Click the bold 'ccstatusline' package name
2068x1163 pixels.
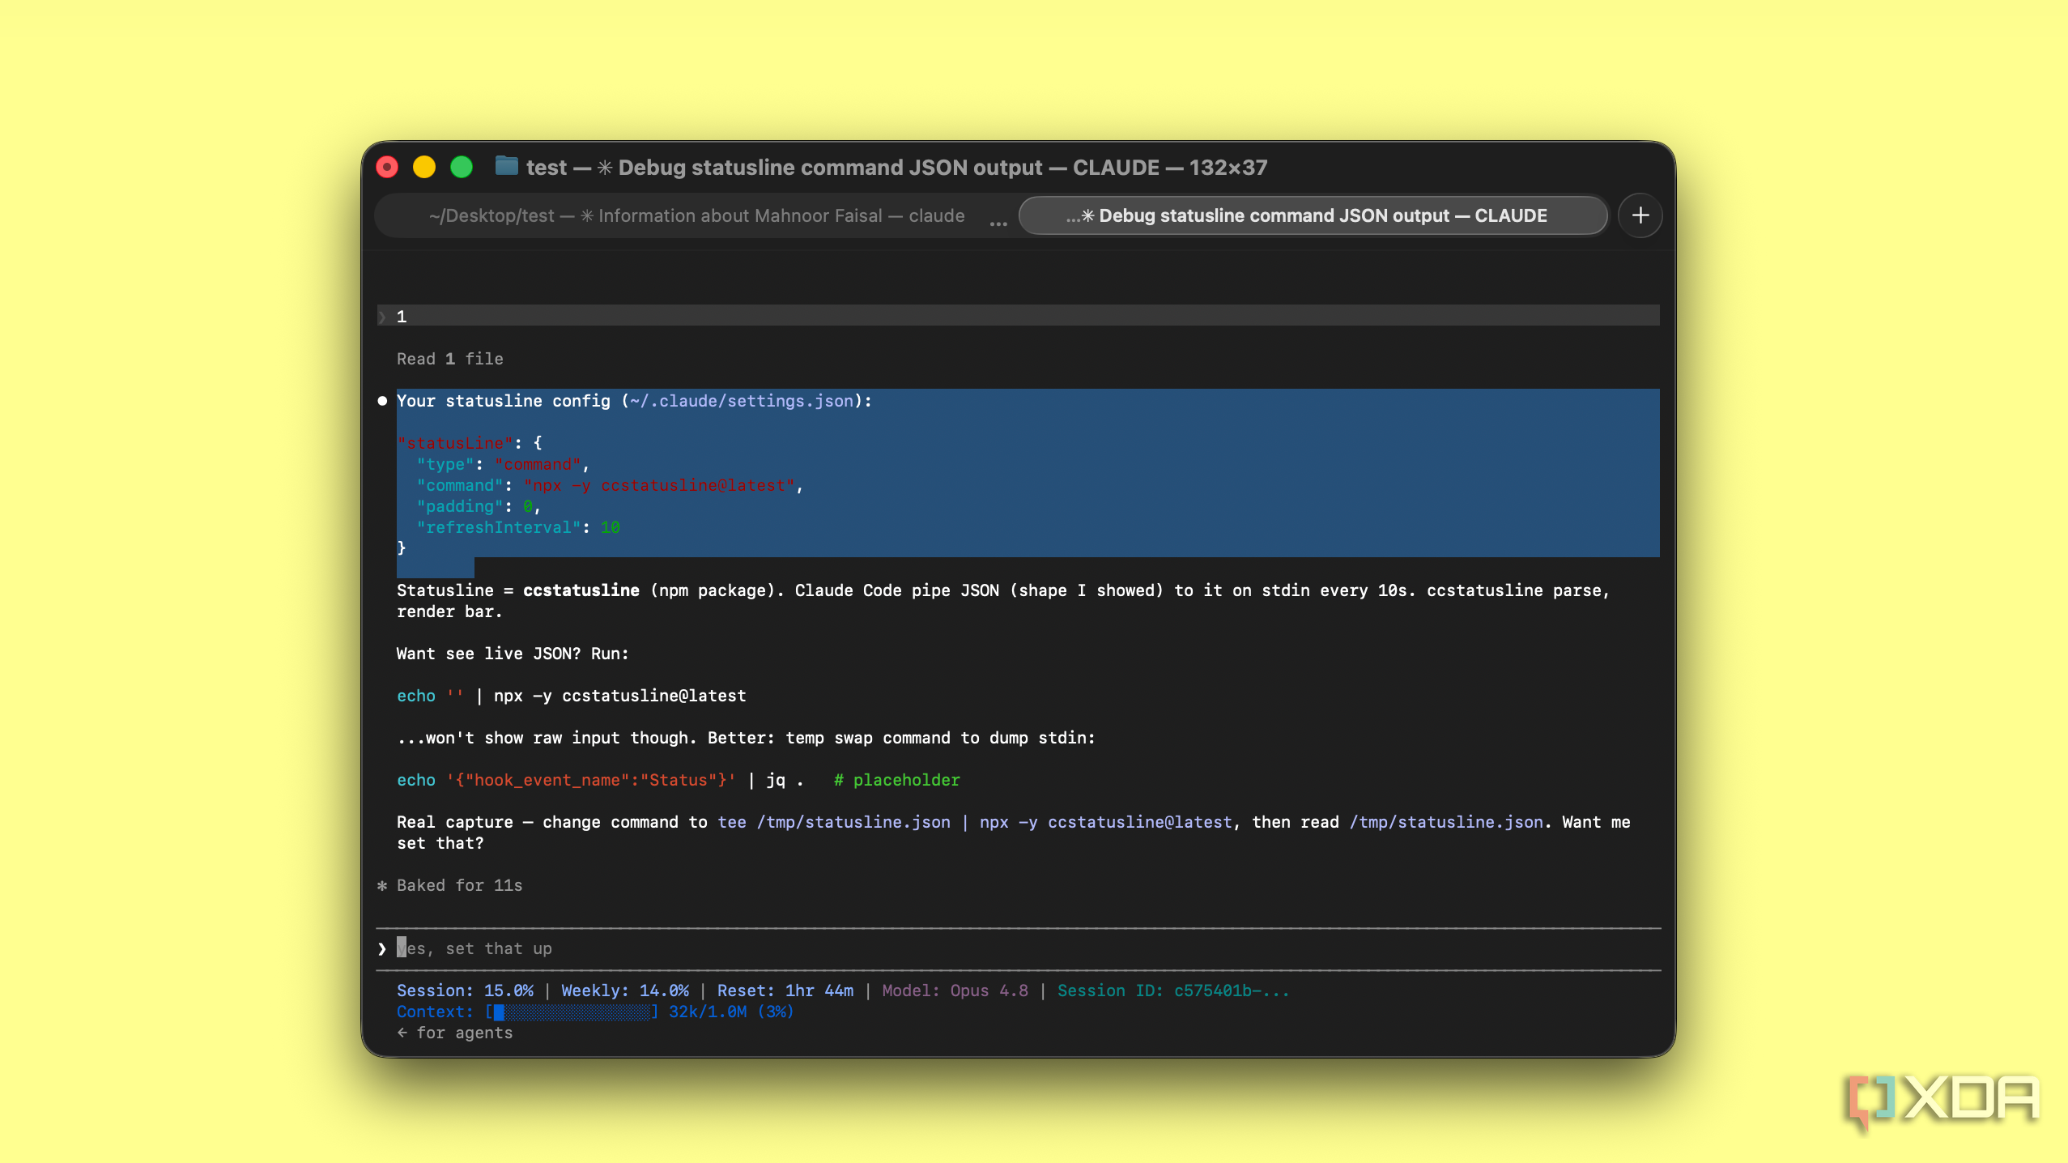click(x=581, y=590)
